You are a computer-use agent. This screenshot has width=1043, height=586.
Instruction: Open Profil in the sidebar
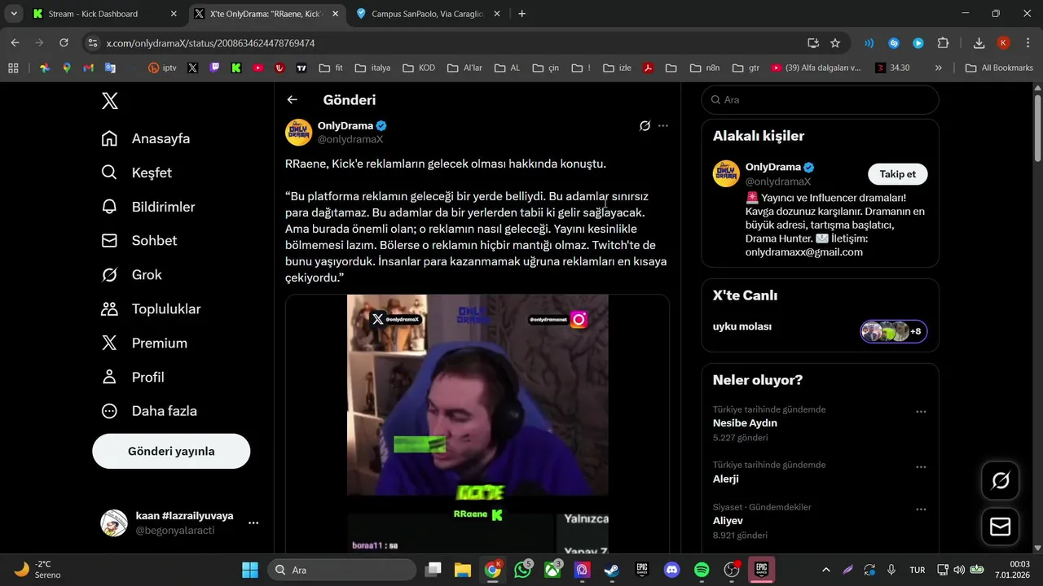pyautogui.click(x=133, y=378)
